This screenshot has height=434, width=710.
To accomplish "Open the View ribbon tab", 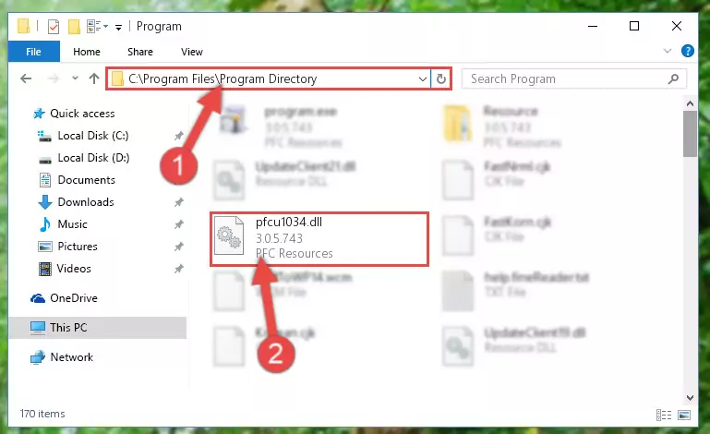I will [191, 52].
